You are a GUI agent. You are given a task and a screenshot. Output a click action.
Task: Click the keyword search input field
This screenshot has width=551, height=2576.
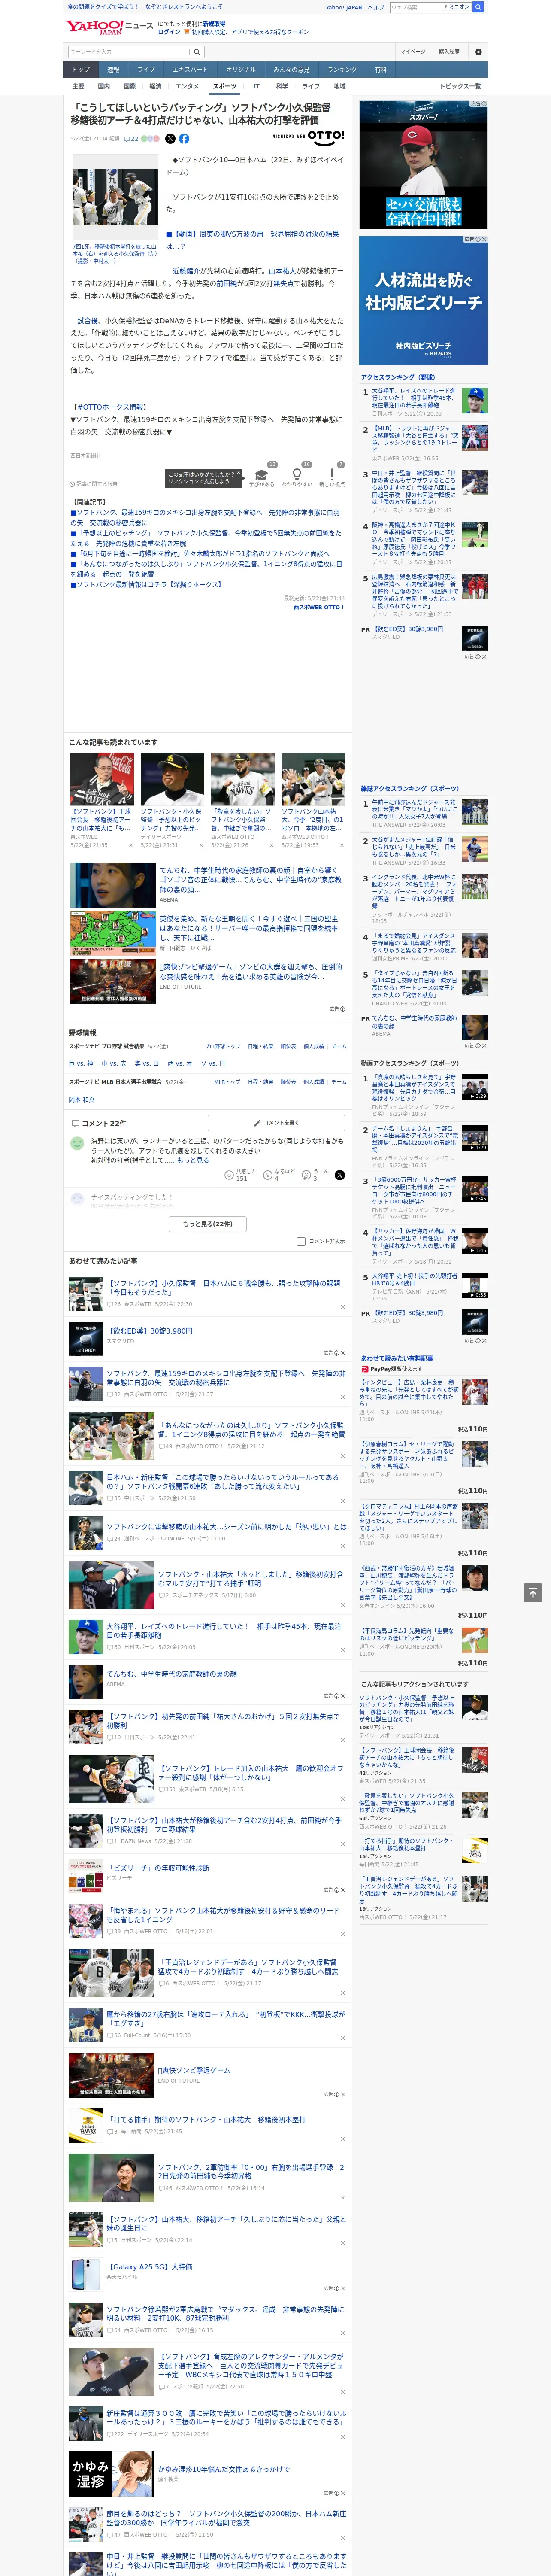128,52
